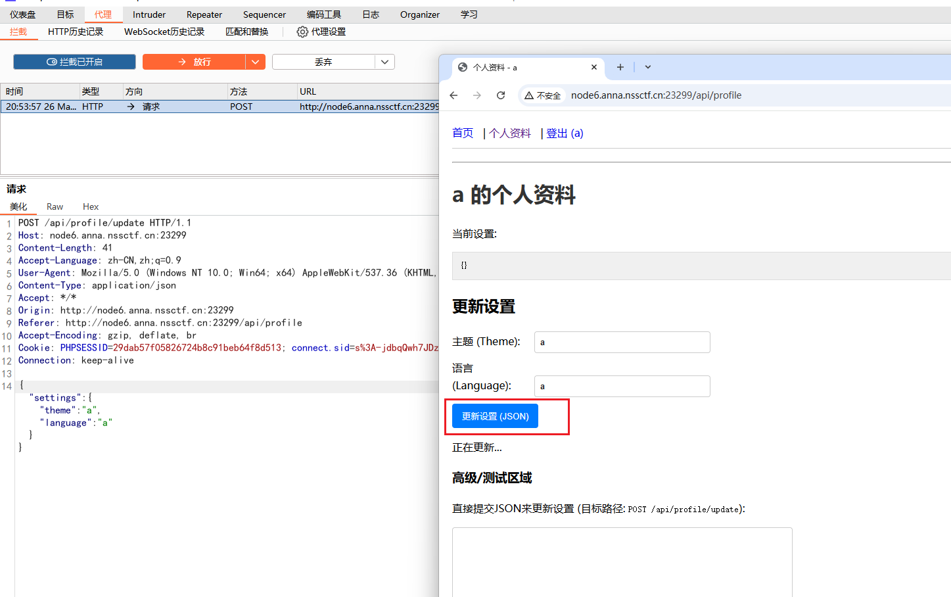Follow the 首页 link

coord(463,133)
